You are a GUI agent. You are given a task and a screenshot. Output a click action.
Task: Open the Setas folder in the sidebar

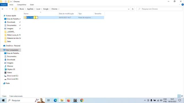coord(9,41)
